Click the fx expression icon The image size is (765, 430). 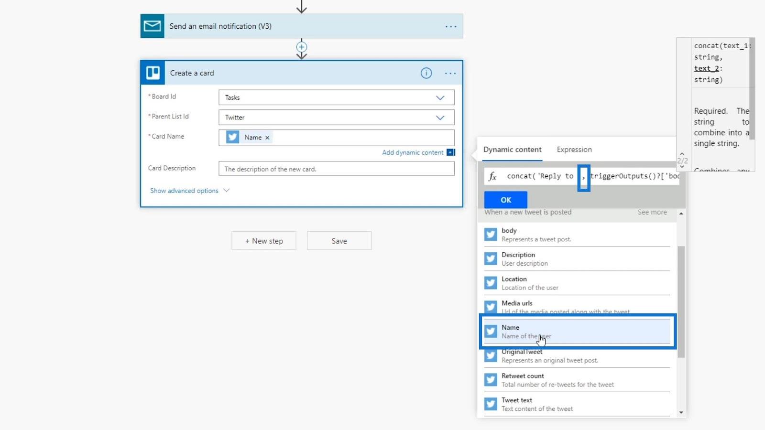pyautogui.click(x=492, y=176)
